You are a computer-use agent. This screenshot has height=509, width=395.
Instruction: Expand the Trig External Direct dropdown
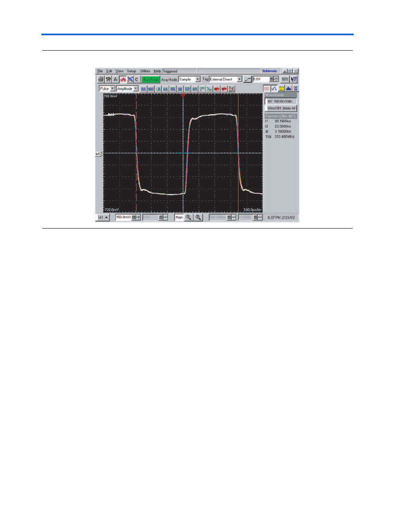click(x=226, y=79)
